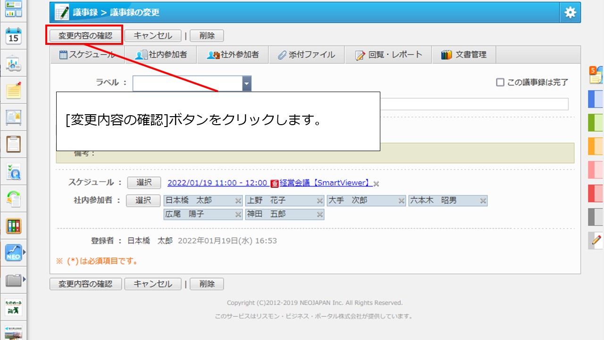Open the 経営会議【SmartViewer】 schedule link

326,183
